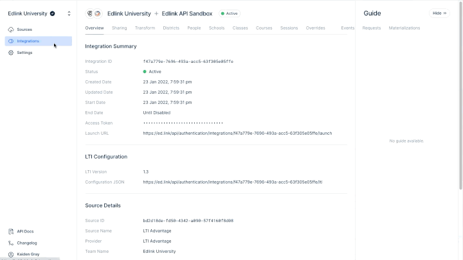
Task: Click the Edlink University team name in sidebar
Action: click(28, 13)
